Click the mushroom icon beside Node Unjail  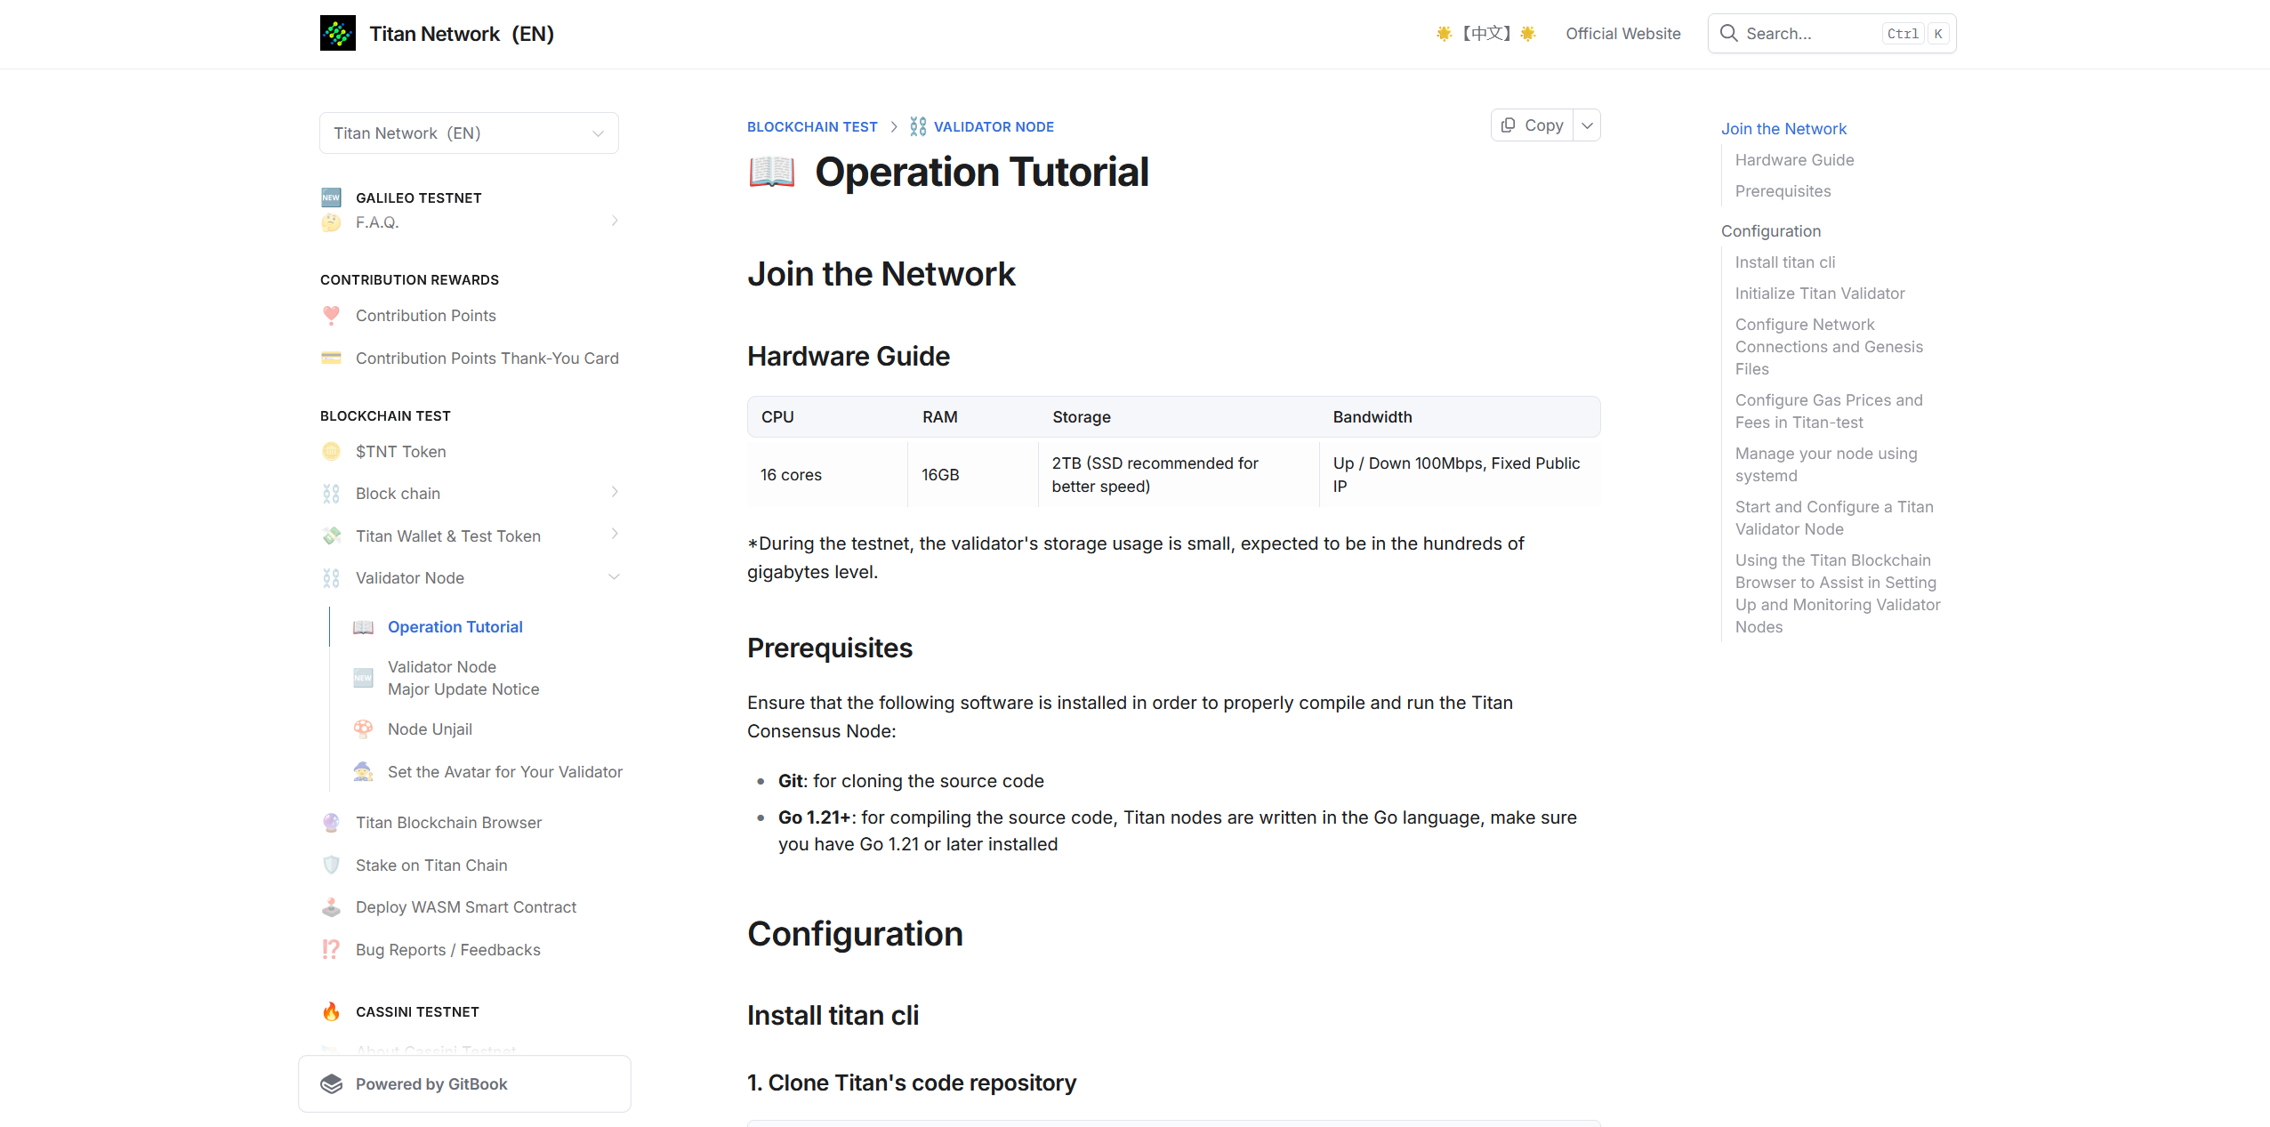tap(363, 729)
